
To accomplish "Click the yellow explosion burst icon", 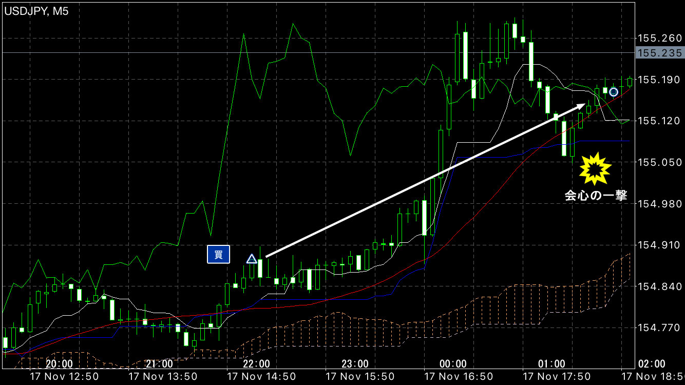I will [595, 168].
